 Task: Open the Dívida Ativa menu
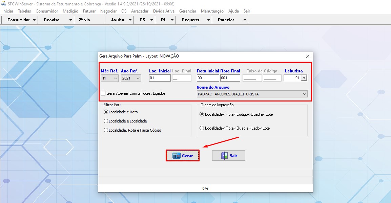click(x=164, y=11)
